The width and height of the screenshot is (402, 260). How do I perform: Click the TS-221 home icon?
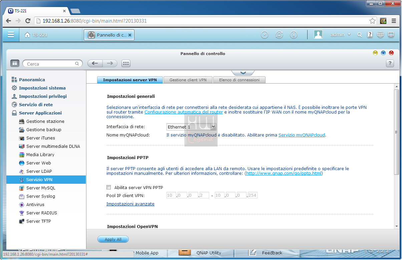coord(28,35)
